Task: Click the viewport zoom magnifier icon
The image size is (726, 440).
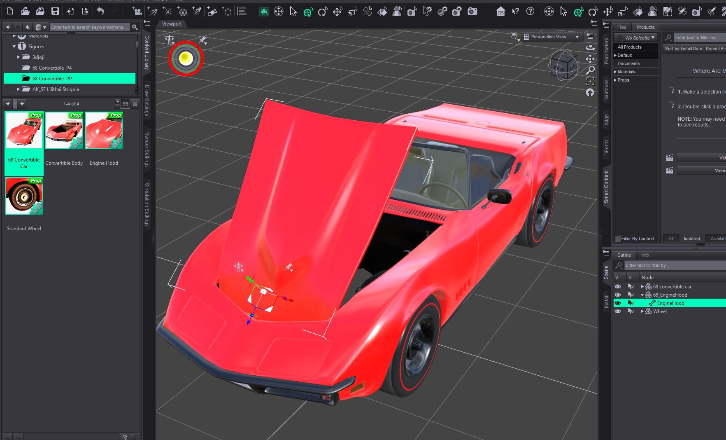Action: click(x=590, y=70)
